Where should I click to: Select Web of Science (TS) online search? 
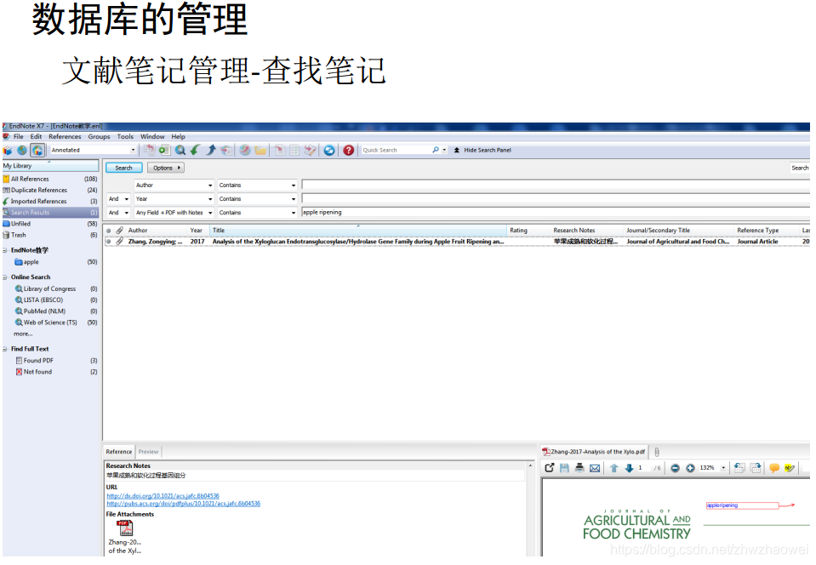[x=50, y=322]
